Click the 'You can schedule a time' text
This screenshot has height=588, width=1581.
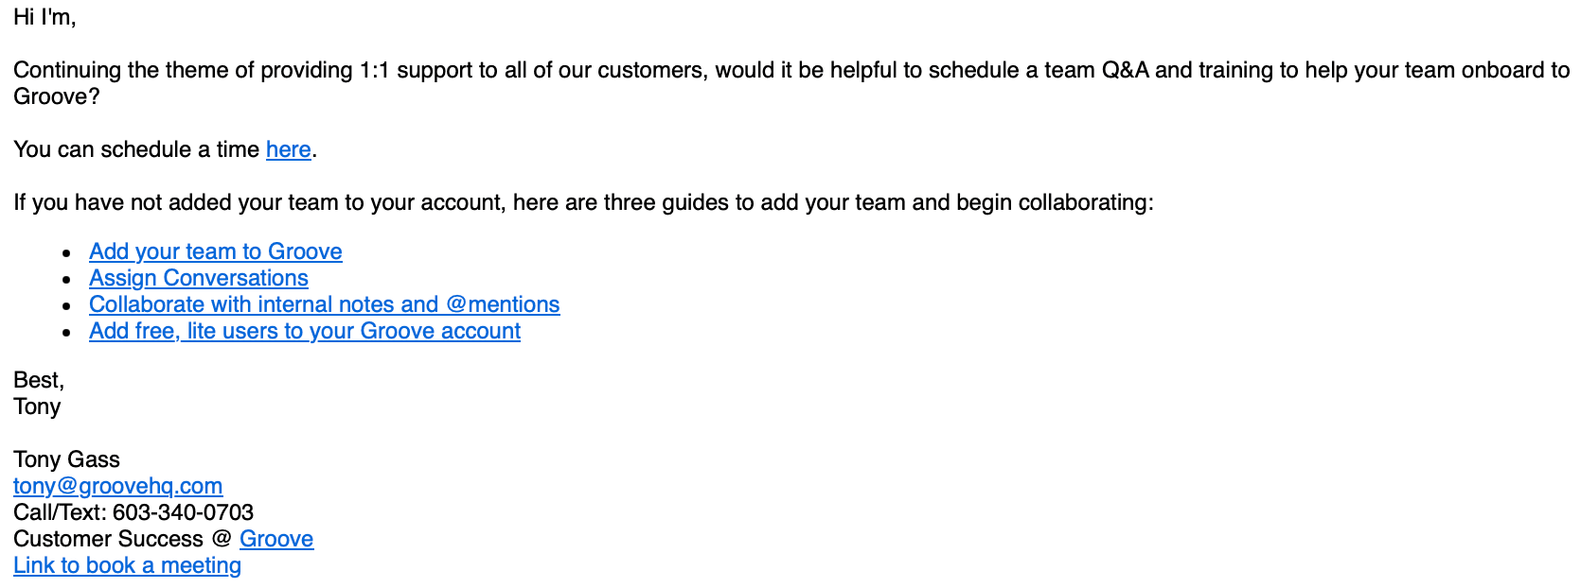click(136, 149)
